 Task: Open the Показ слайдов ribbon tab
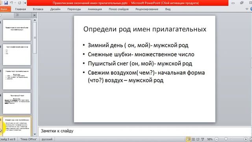point(119,9)
